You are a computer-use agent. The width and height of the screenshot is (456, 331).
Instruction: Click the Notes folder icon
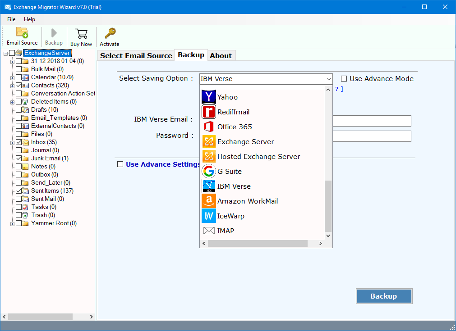[x=25, y=167]
